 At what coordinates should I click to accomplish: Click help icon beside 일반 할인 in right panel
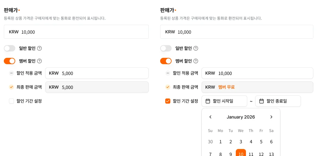[196, 48]
